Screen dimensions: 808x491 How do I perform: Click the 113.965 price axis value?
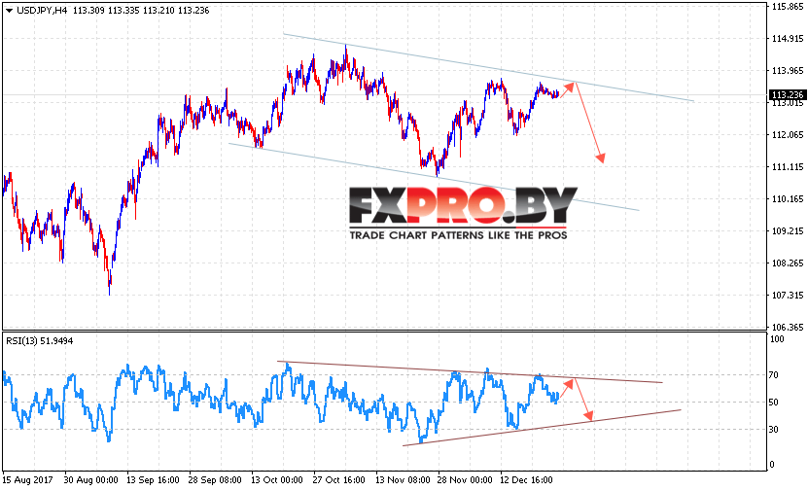point(787,71)
